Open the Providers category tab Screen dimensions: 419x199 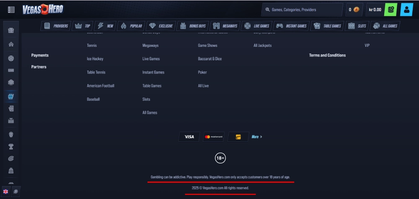click(56, 26)
